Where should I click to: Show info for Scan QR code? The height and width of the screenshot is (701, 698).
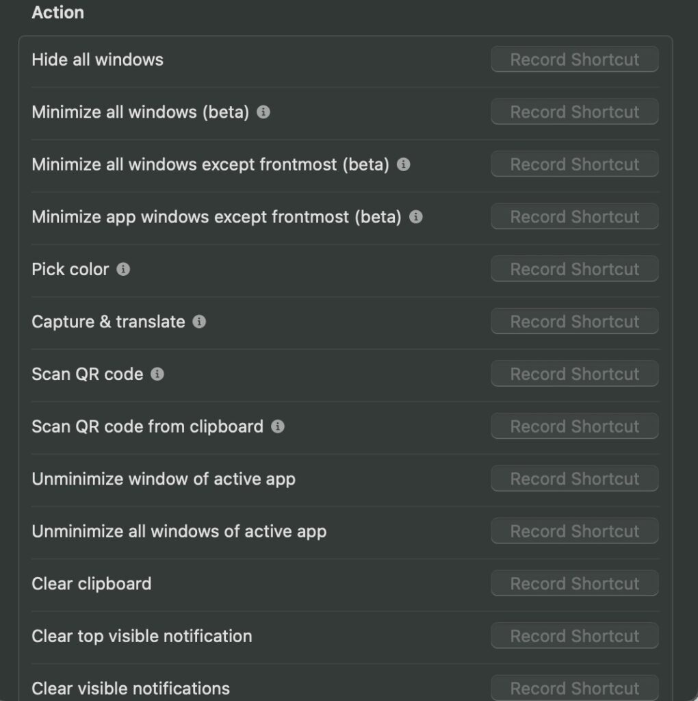coord(157,374)
